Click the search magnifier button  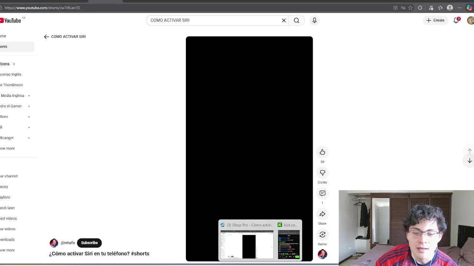tap(297, 20)
